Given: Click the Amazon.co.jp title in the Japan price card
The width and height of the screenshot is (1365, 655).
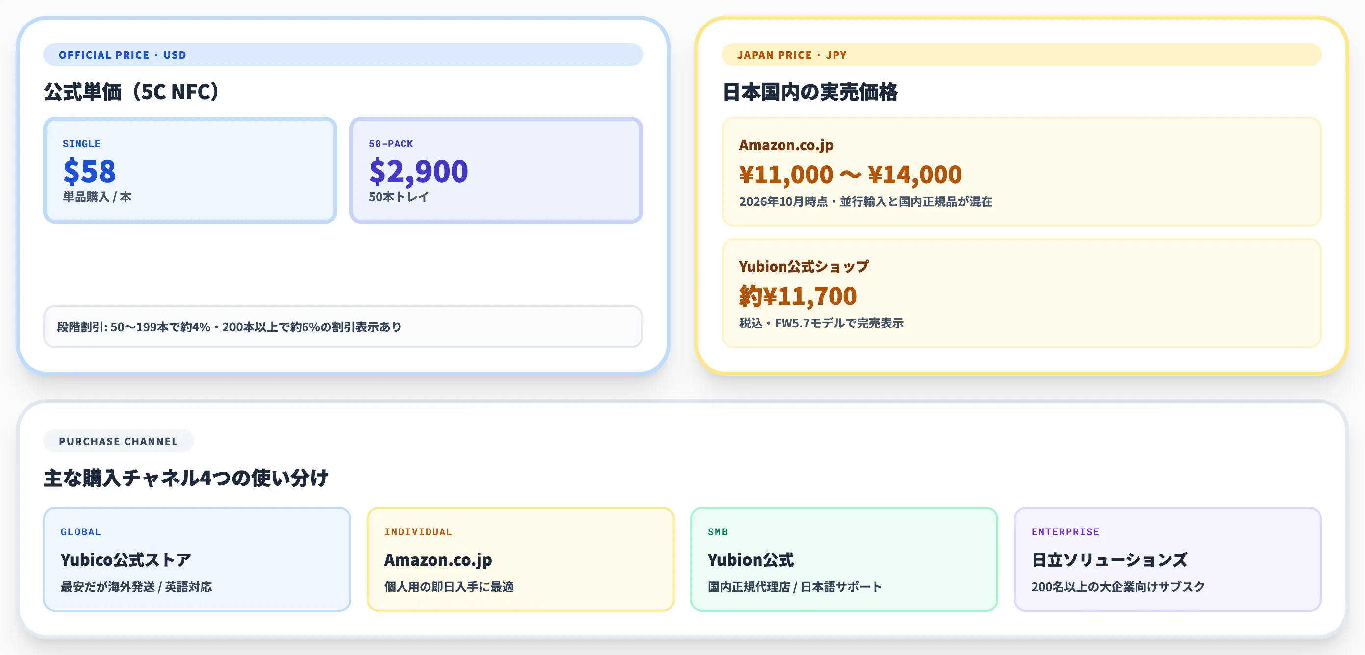Looking at the screenshot, I should point(786,145).
